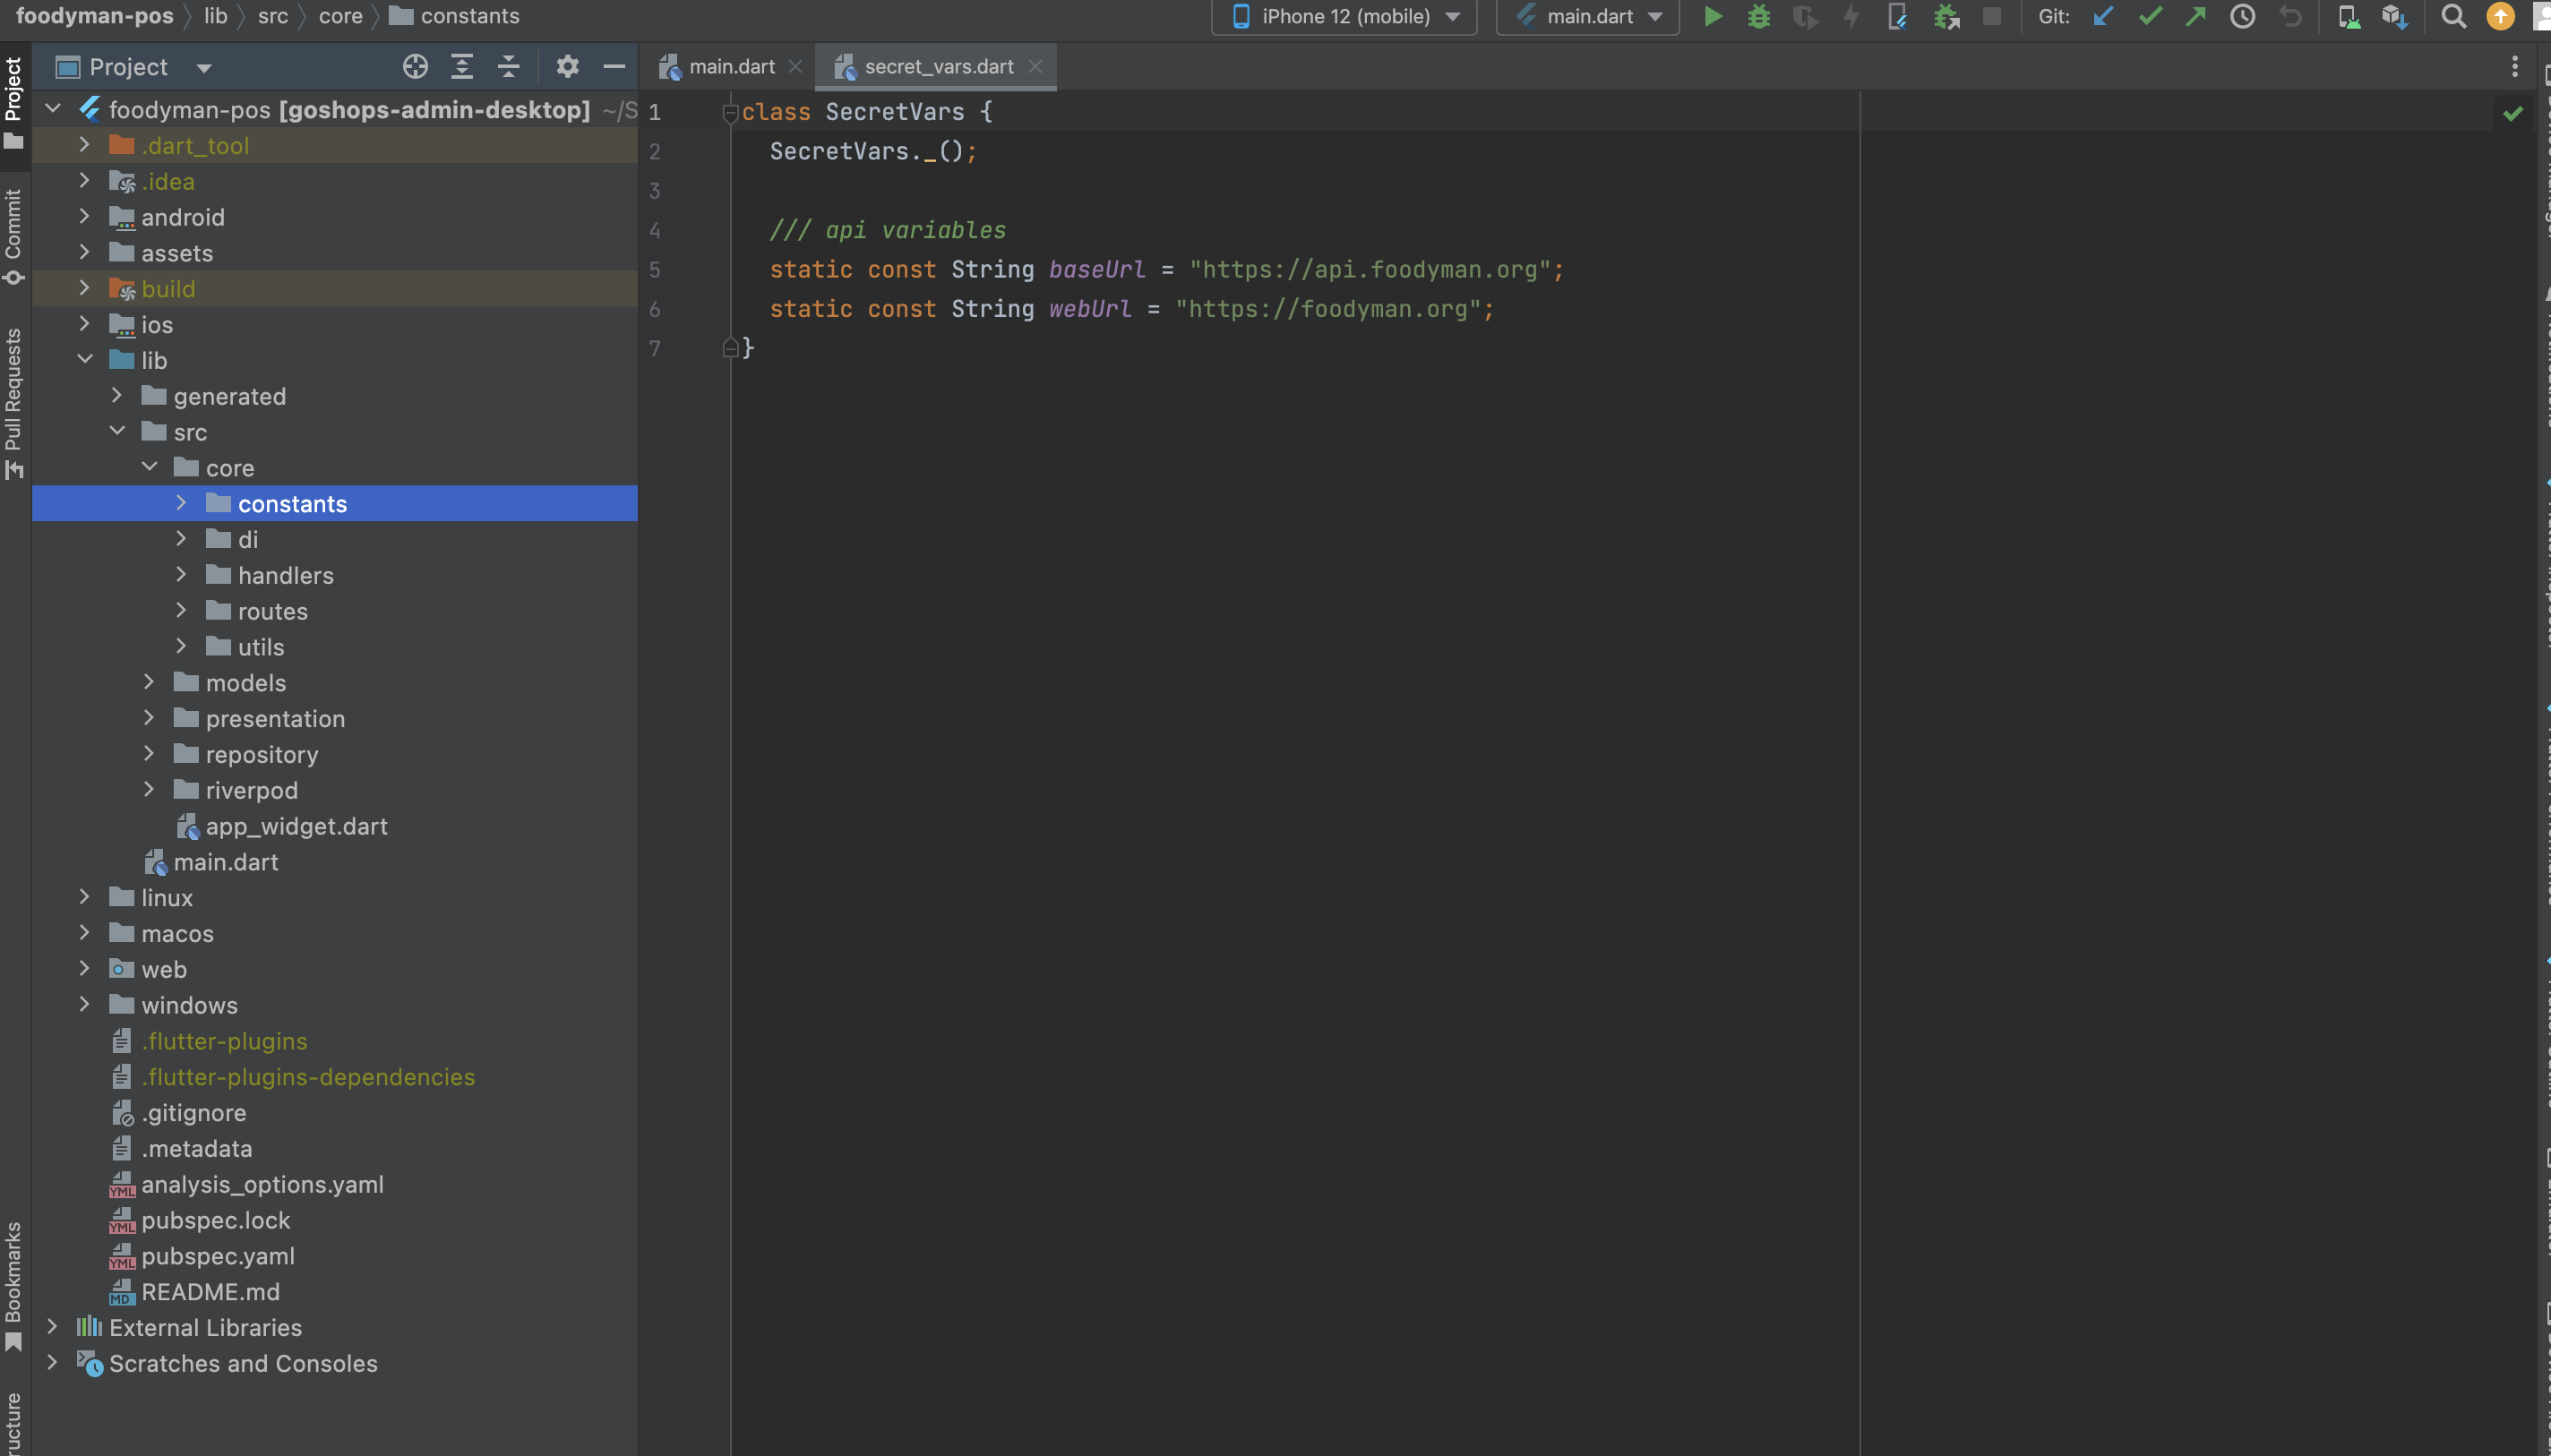This screenshot has width=2551, height=1456.
Task: Select main.dart under lib in tree
Action: [x=225, y=861]
